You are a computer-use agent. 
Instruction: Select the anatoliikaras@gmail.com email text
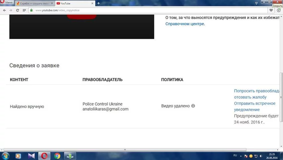pyautogui.click(x=106, y=109)
